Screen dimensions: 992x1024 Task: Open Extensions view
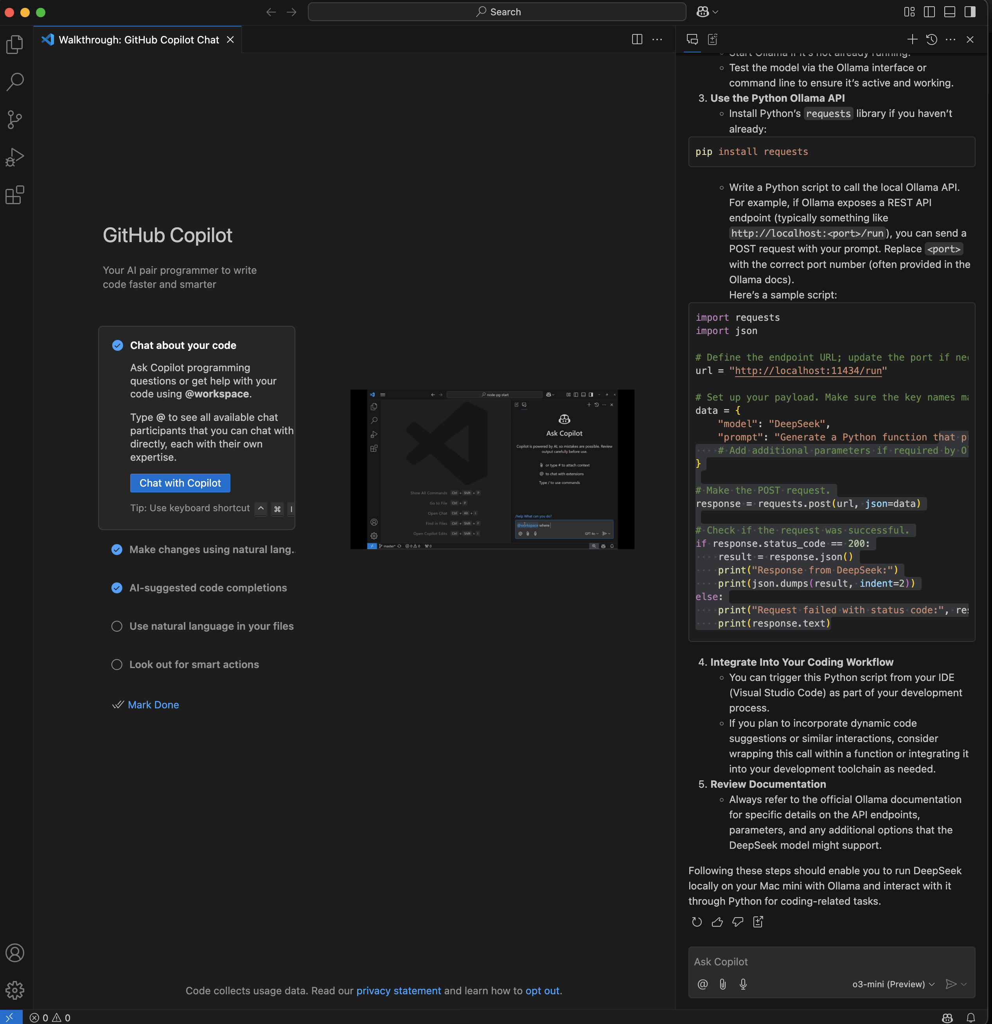coord(14,195)
